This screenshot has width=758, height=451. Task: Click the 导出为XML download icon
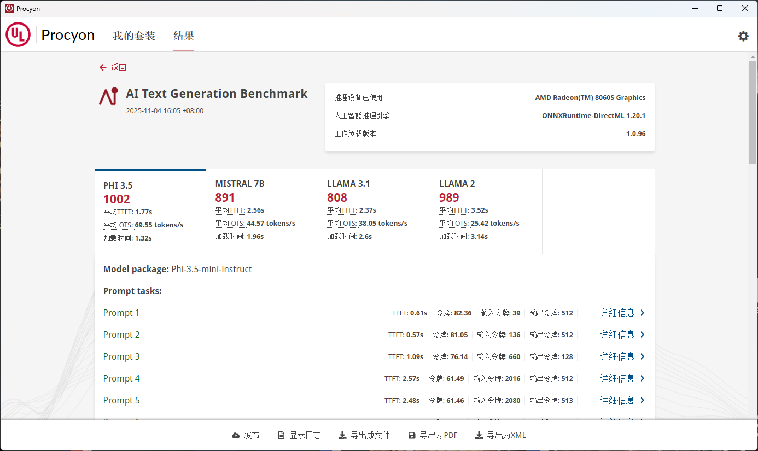coord(479,436)
